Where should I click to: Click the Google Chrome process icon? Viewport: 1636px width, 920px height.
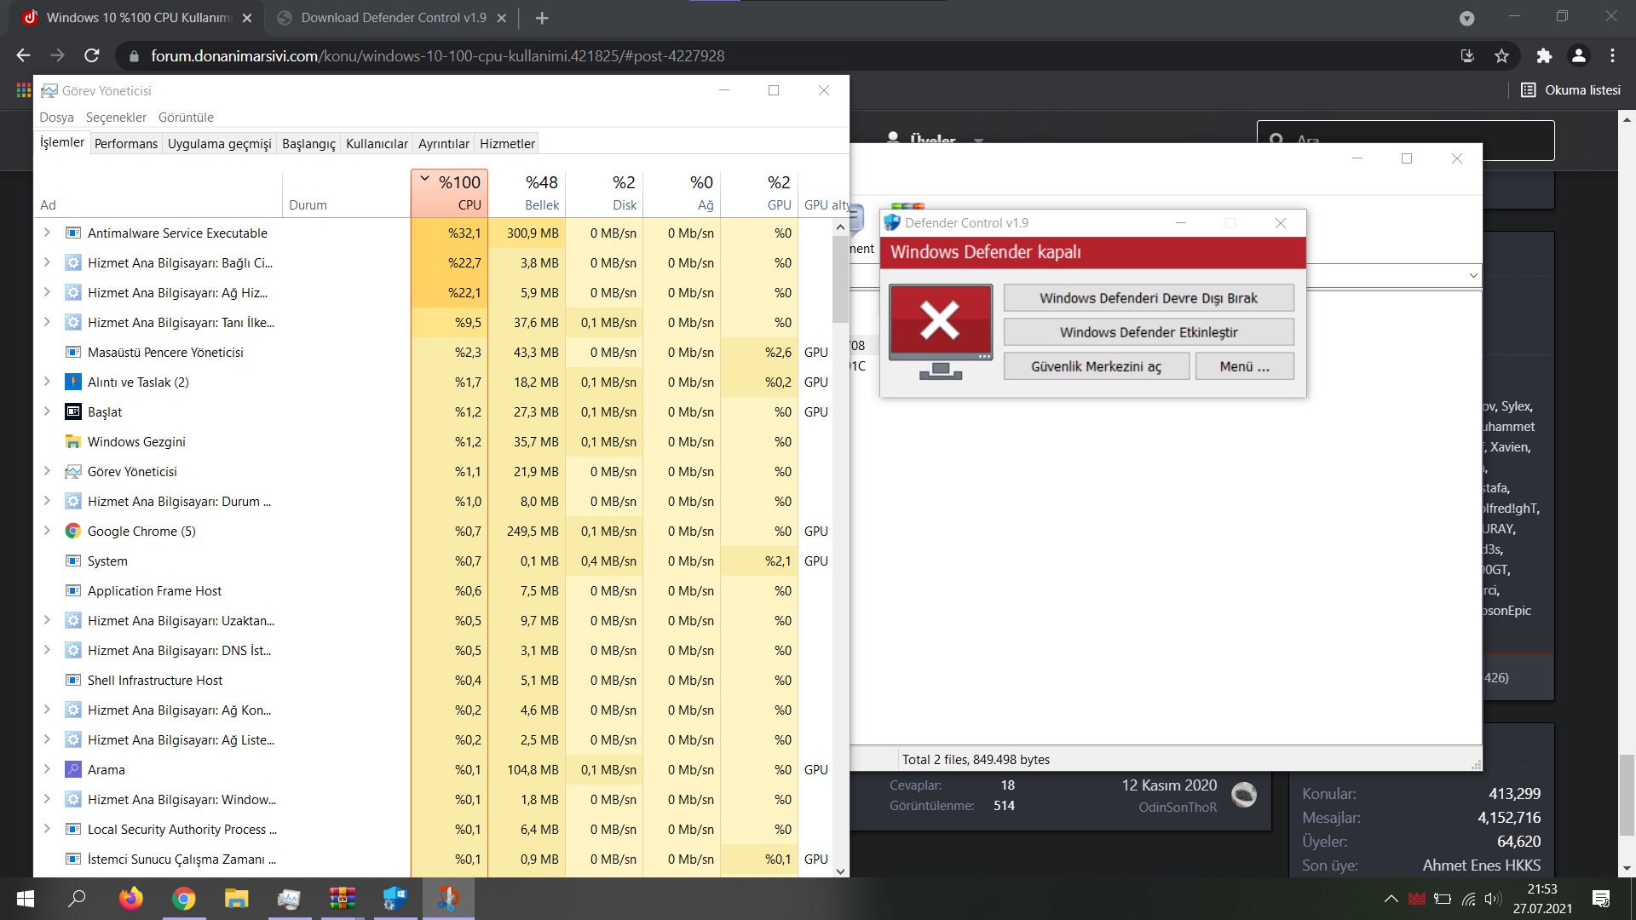[73, 531]
